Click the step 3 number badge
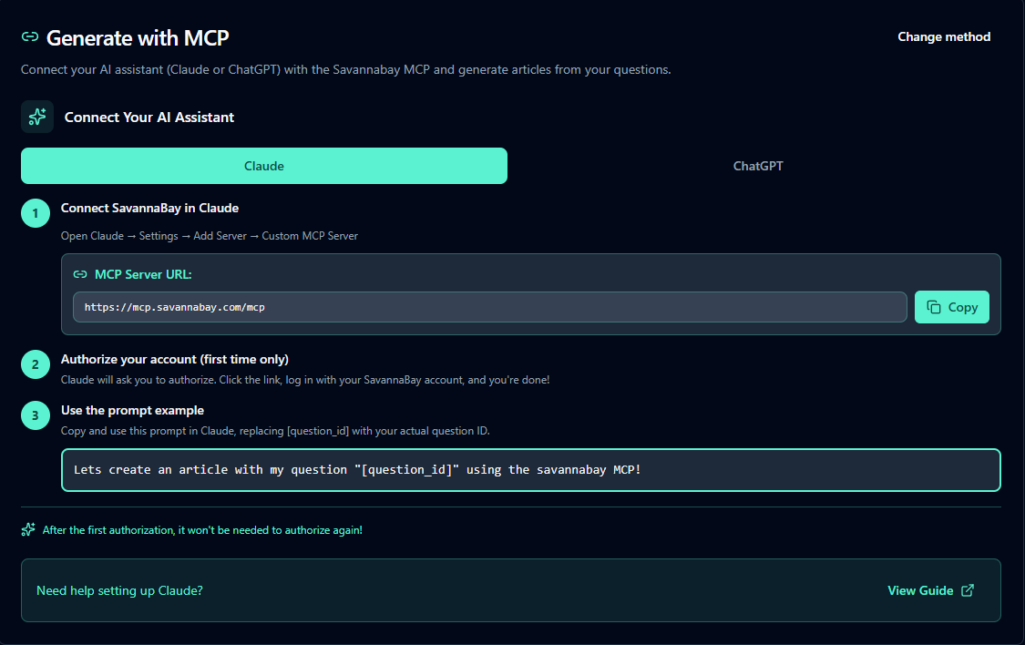 pyautogui.click(x=36, y=416)
